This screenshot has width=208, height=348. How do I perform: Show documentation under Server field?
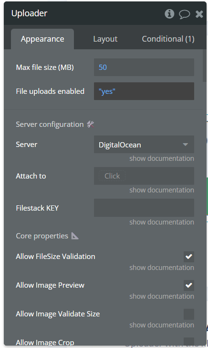coord(162,158)
